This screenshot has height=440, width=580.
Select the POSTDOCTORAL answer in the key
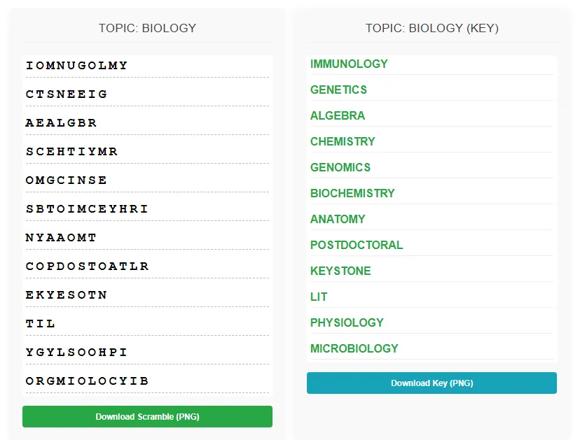[357, 245]
